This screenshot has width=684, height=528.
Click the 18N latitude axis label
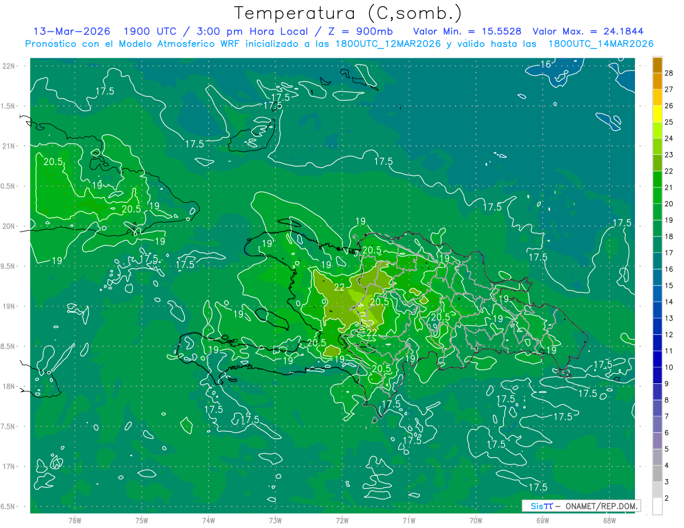coord(10,387)
